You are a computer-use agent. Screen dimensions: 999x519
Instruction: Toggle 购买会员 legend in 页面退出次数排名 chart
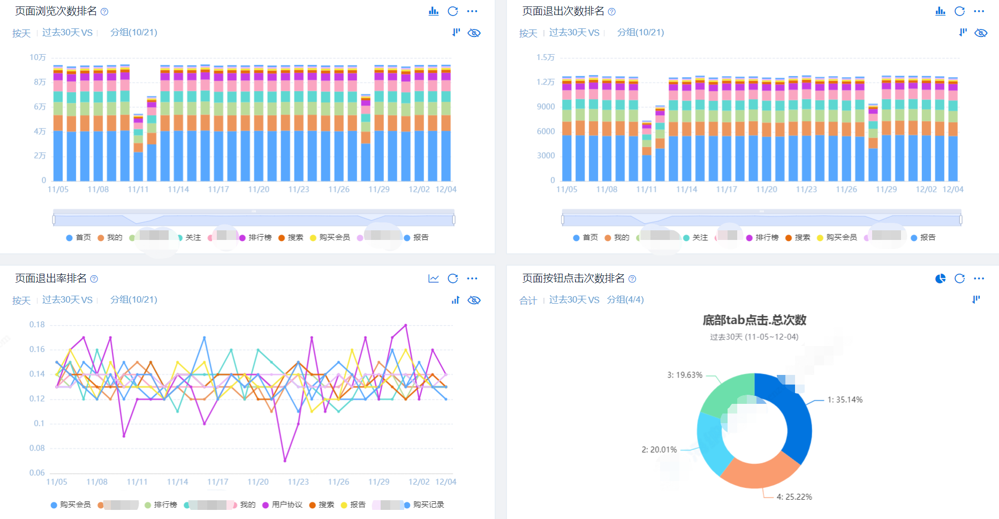click(x=837, y=238)
